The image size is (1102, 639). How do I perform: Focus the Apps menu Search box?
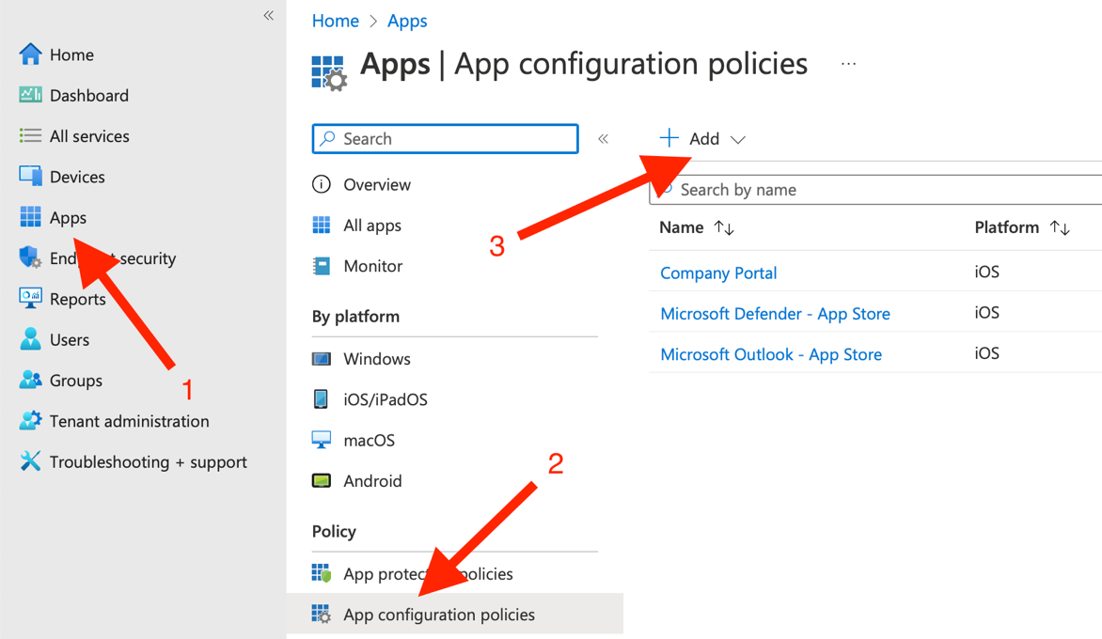coord(446,138)
